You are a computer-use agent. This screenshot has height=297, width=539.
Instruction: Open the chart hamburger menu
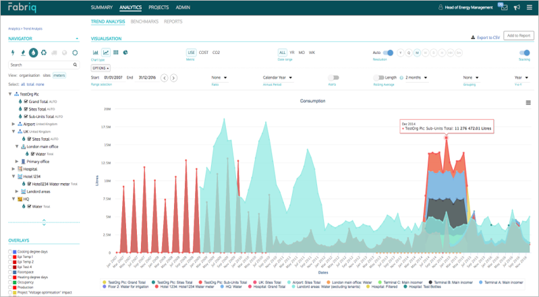[x=528, y=102]
